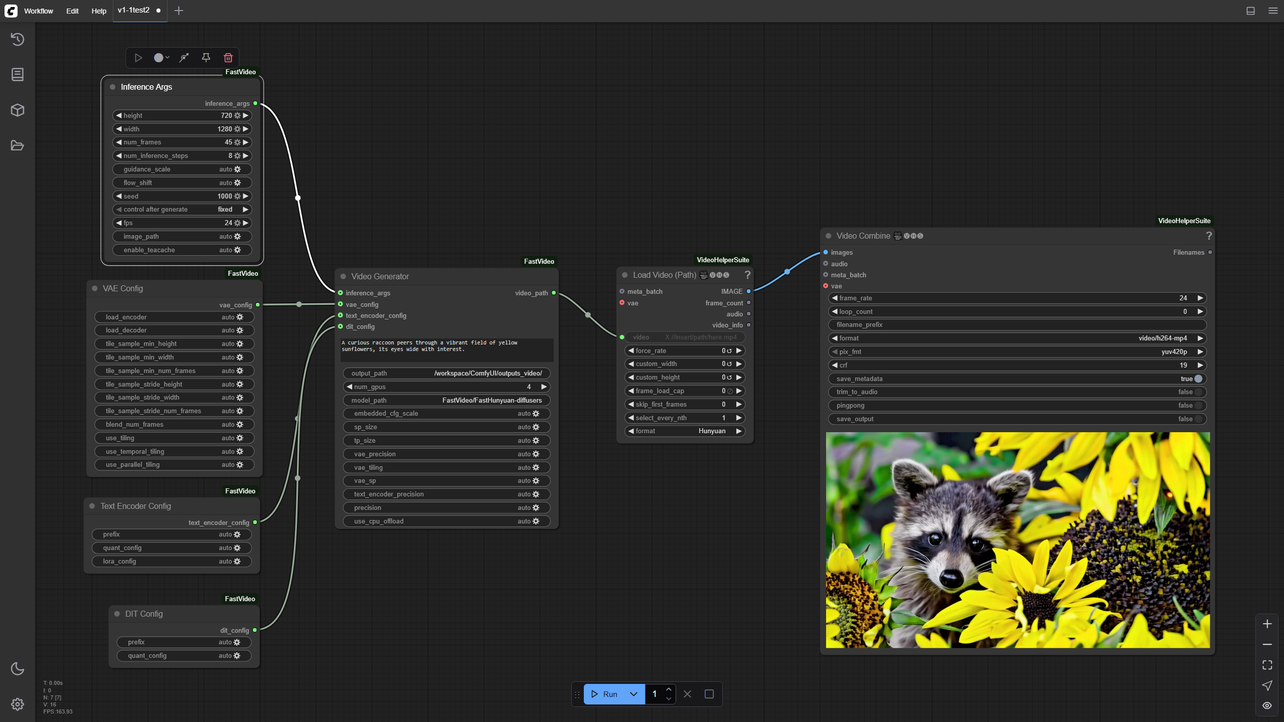
Task: Open the Edit menu
Action: tap(72, 11)
